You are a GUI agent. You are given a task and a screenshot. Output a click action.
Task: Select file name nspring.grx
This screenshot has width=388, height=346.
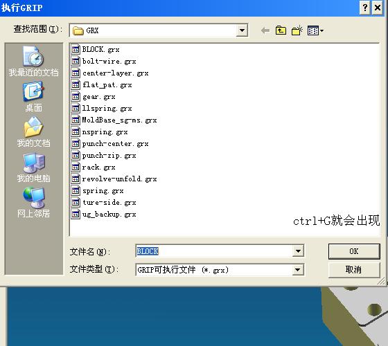point(105,132)
